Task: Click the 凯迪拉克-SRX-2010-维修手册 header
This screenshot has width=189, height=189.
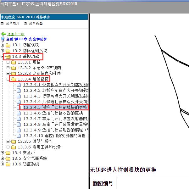Action: [x=44, y=17]
